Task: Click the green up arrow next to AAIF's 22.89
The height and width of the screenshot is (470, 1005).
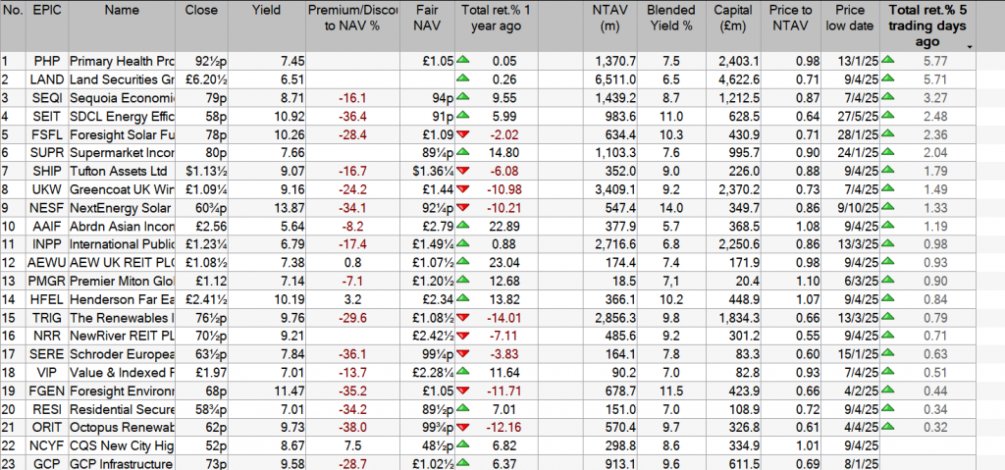Action: [465, 228]
